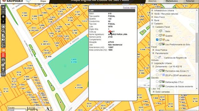The image size is (199, 111).
Task: Click metadata icon next to Lote layer
Action: 160,40
